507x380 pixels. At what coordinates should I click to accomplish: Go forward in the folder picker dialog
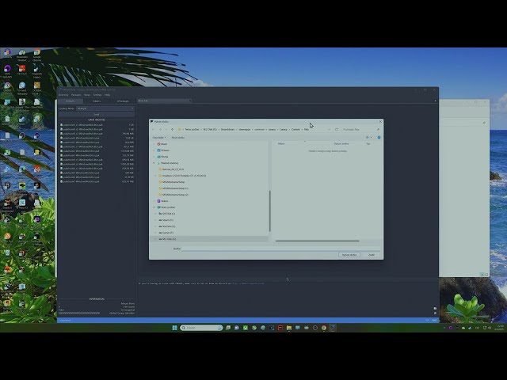pos(160,130)
